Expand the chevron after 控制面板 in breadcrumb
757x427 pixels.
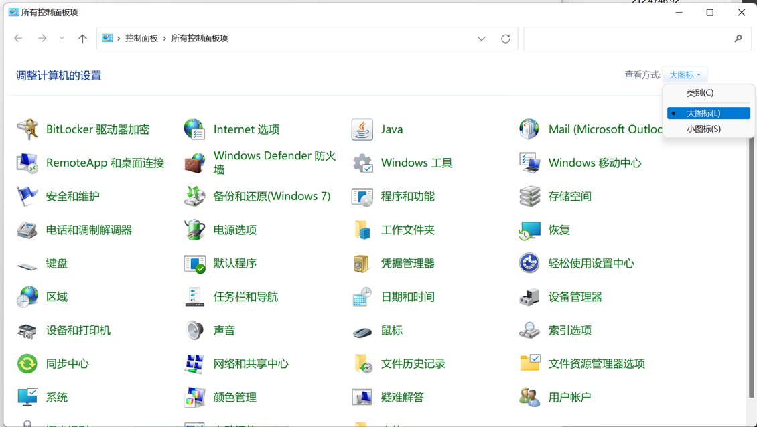coord(165,39)
